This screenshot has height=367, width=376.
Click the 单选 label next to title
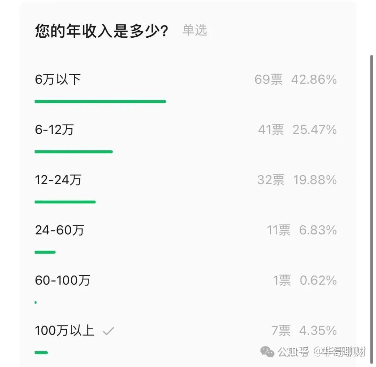195,30
